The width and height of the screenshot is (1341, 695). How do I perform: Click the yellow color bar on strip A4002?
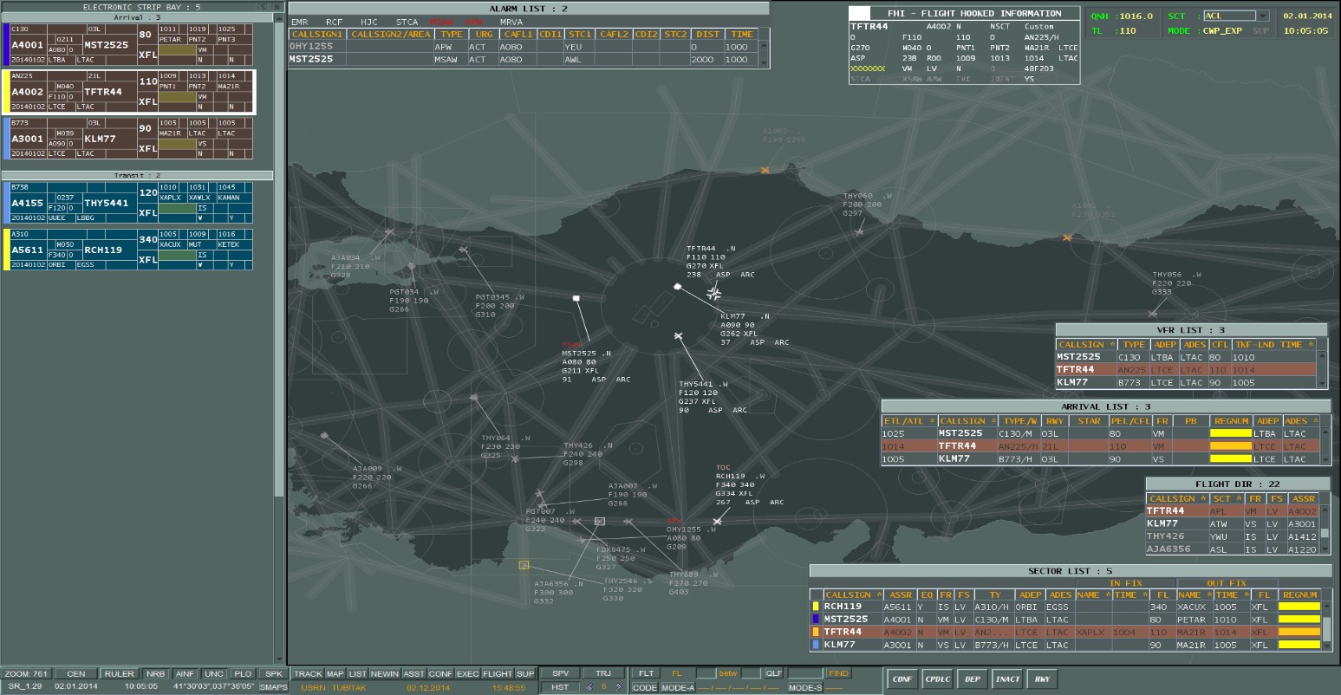[x=6, y=92]
